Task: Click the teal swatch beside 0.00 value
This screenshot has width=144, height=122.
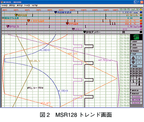Action: coord(141,18)
